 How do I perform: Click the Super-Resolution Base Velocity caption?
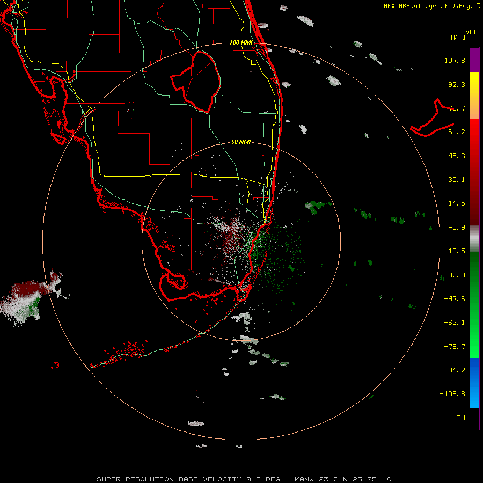pyautogui.click(x=244, y=479)
